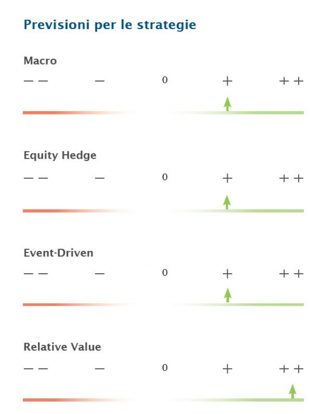The height and width of the screenshot is (414, 335).
Task: Select the zero rating on Relative Value scale
Action: coord(165,368)
